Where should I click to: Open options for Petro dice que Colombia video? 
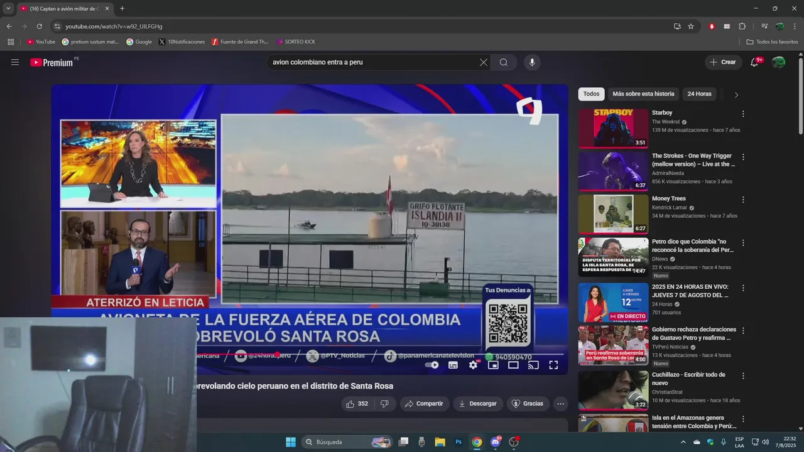pyautogui.click(x=743, y=242)
